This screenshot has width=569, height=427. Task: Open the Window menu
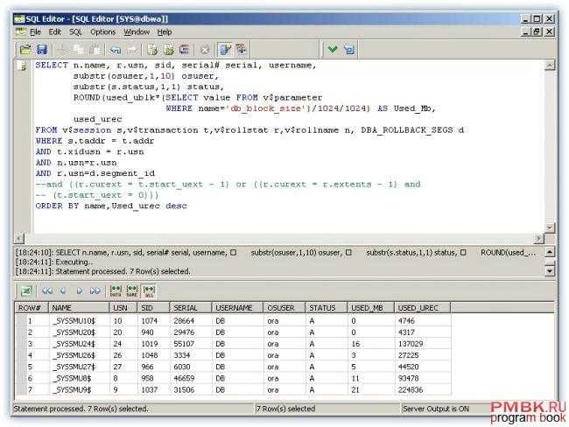coord(137,32)
